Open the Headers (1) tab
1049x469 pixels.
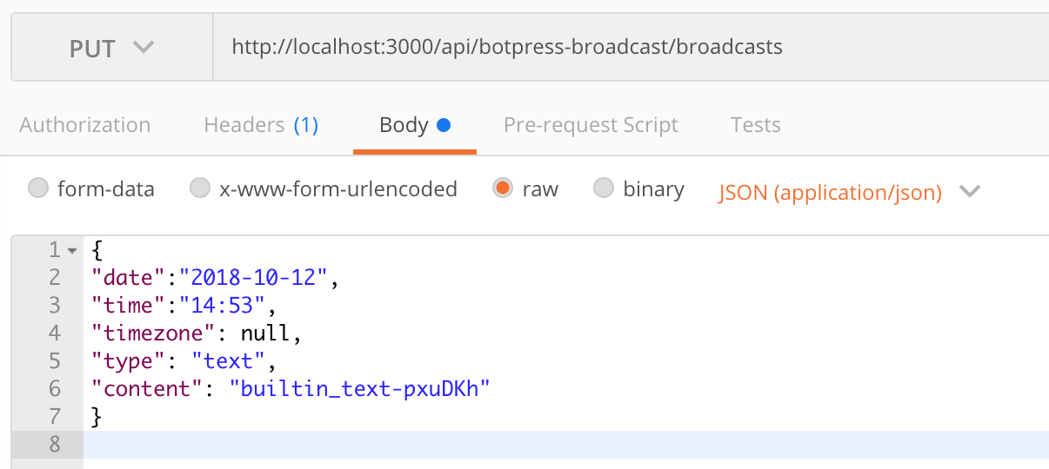pyautogui.click(x=261, y=125)
